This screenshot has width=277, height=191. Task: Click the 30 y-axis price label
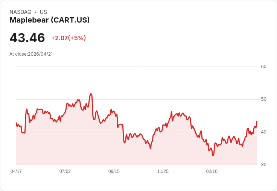click(x=263, y=165)
